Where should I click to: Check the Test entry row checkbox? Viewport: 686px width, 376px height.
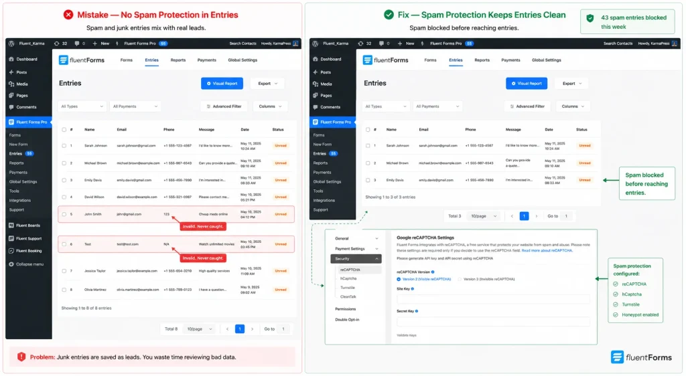tap(64, 245)
